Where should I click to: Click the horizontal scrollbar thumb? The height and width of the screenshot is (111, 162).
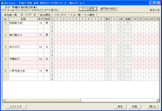tap(43, 100)
